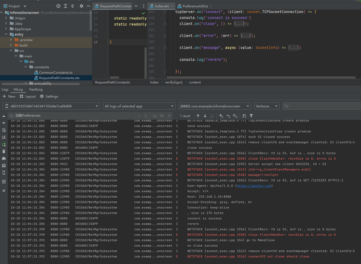Expand the .hvigor folder
The height and width of the screenshot is (264, 361).
coord(6,18)
